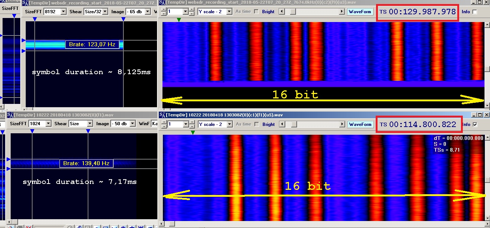Expand the Shear Size/32 dropdown
This screenshot has height=228, width=490.
[105, 12]
